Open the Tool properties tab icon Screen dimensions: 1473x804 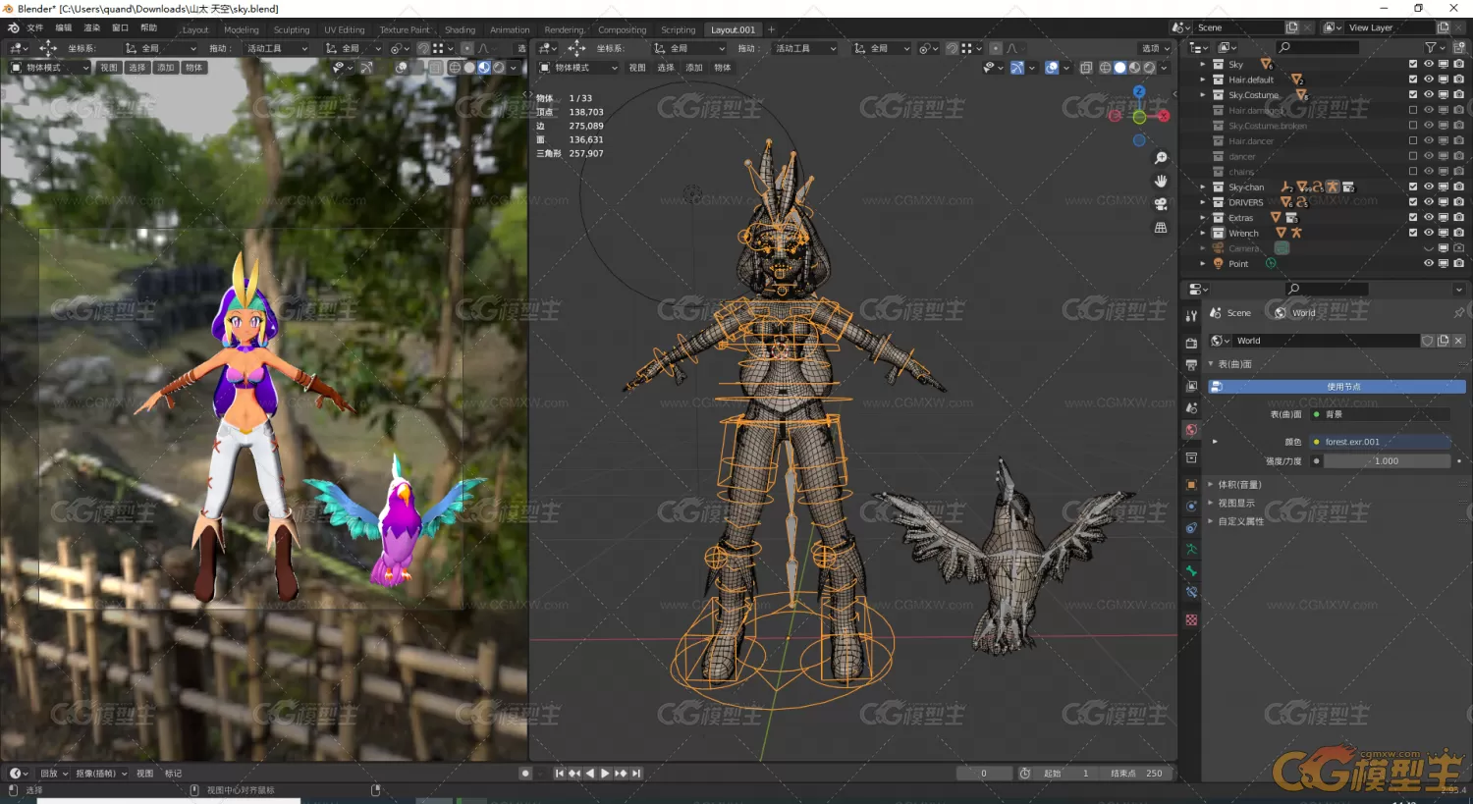(1191, 316)
